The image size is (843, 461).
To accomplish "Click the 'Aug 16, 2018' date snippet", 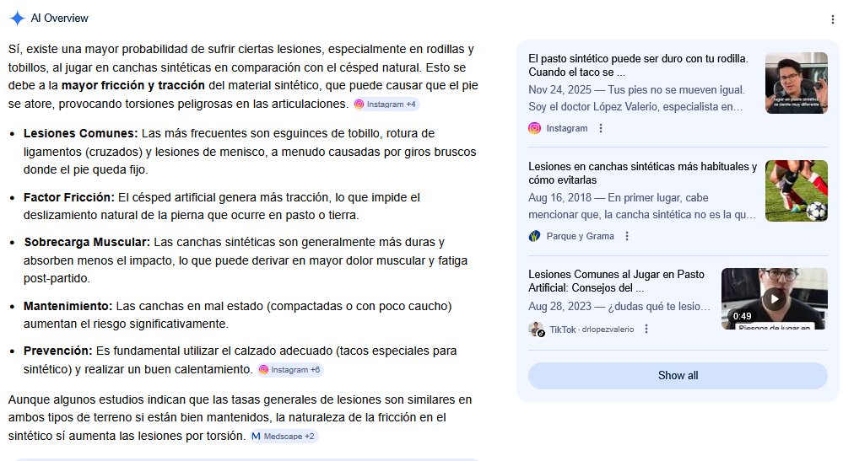I will tap(559, 198).
